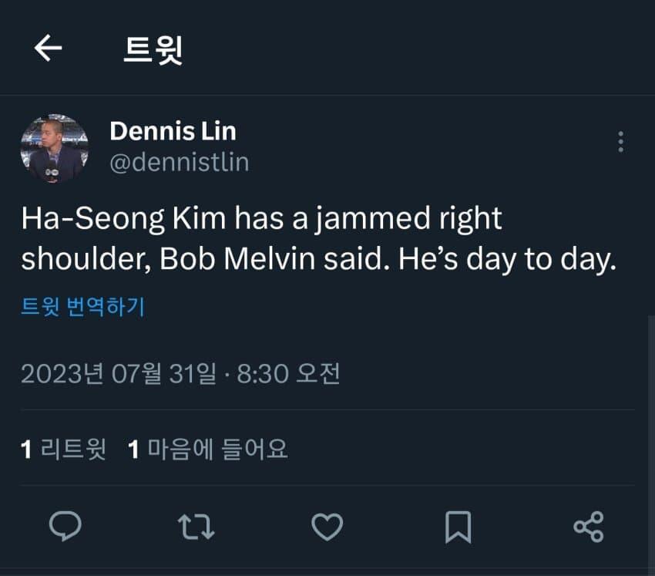The height and width of the screenshot is (576, 655).
Task: Click 'Bob Melvin' in the tweet text
Action: point(237,259)
